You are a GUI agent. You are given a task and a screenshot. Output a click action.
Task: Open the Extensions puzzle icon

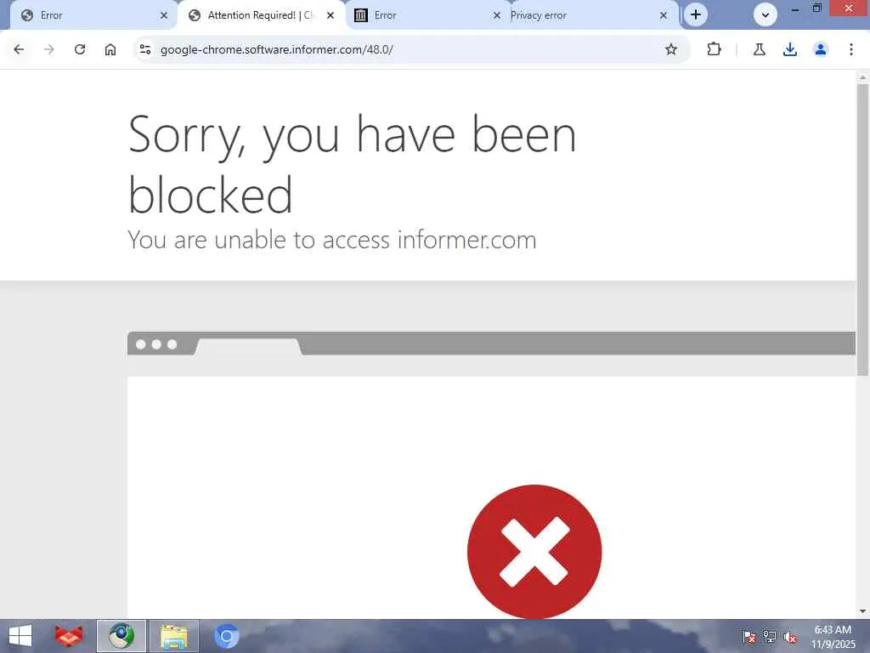pos(714,49)
